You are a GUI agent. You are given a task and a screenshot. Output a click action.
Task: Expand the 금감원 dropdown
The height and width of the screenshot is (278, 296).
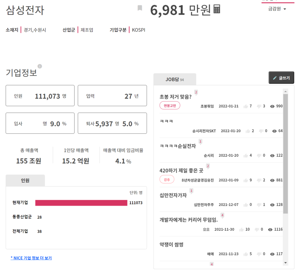[277, 9]
